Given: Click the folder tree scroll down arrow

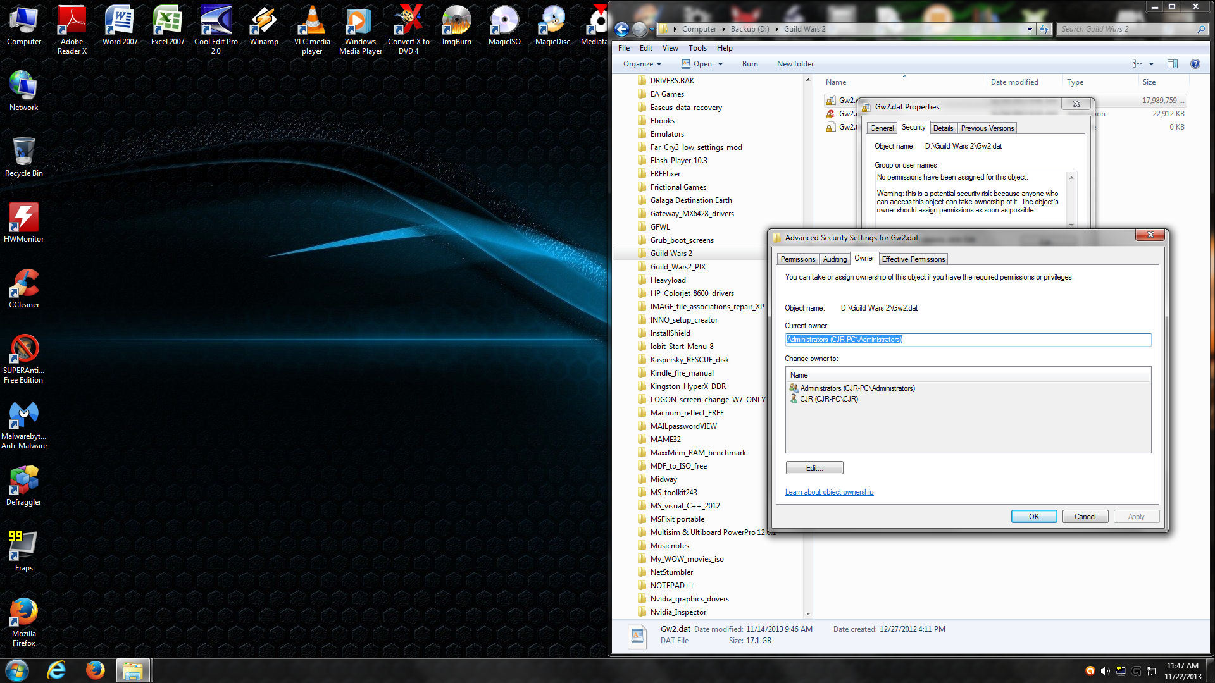Looking at the screenshot, I should [x=808, y=613].
